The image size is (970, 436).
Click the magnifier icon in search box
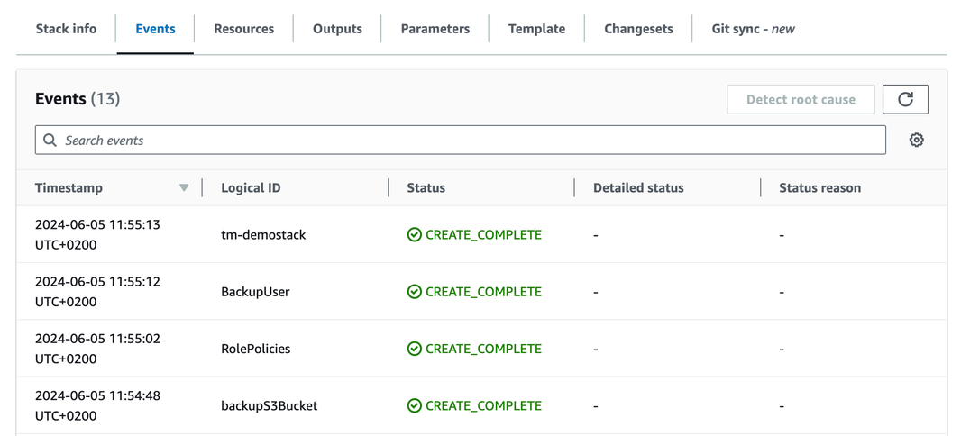pos(50,141)
